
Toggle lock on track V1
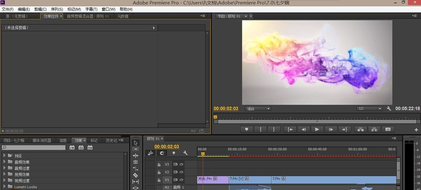point(159,180)
